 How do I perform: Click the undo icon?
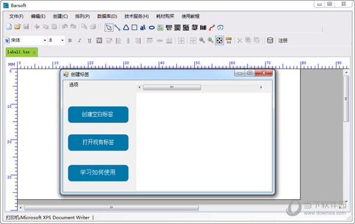pos(64,27)
